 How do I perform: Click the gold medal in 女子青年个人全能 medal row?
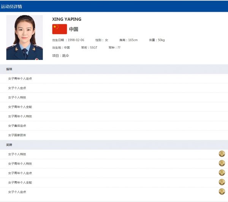tap(222, 182)
